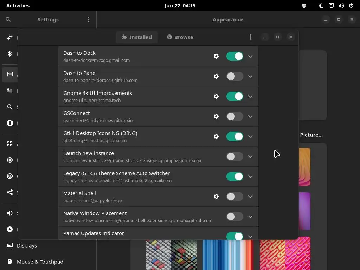Select the purple wallpaper in Appearance window
The height and width of the screenshot is (270, 360).
click(304, 211)
